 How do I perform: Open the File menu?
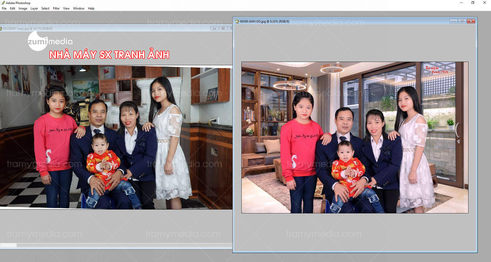(x=4, y=8)
